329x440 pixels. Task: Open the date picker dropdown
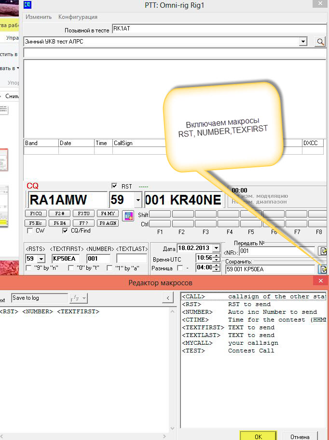(216, 249)
